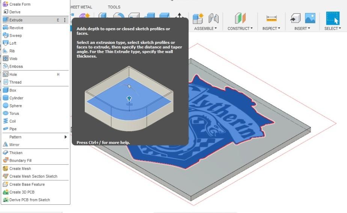Open the Select dropdown
This screenshot has height=213, width=347.
click(333, 28)
